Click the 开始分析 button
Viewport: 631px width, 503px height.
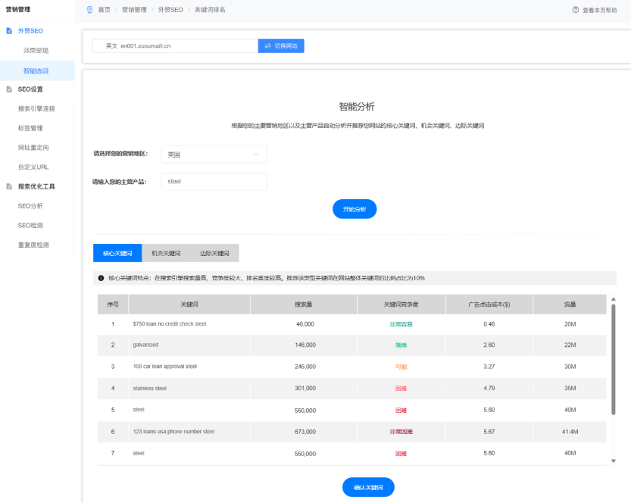click(x=353, y=209)
